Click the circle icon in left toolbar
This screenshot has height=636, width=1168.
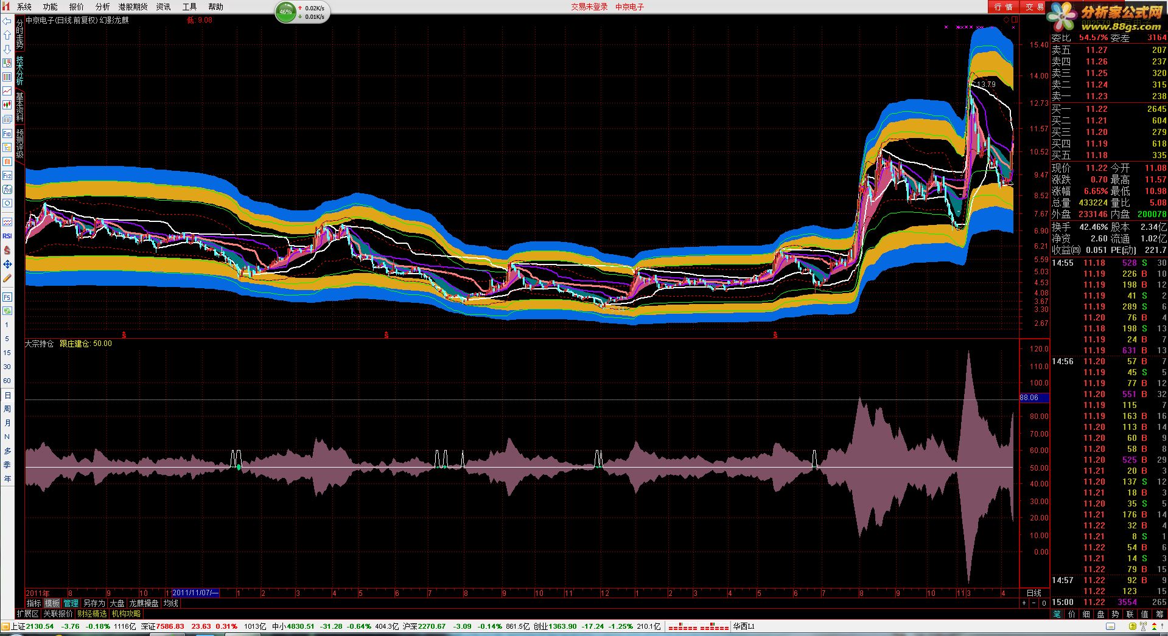[x=7, y=204]
